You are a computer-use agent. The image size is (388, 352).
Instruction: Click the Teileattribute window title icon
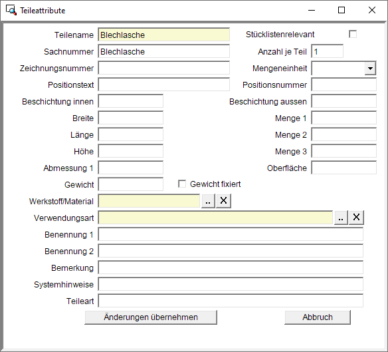(x=11, y=10)
